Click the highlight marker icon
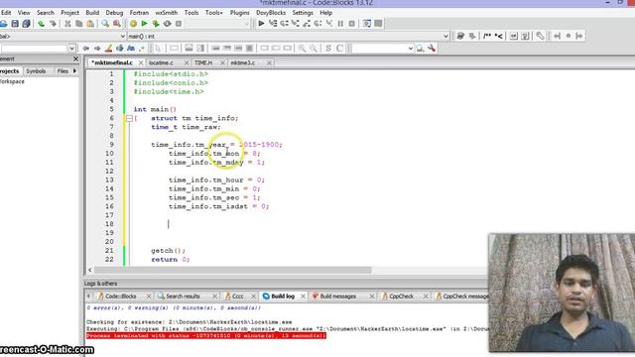The width and height of the screenshot is (635, 357). point(108,49)
